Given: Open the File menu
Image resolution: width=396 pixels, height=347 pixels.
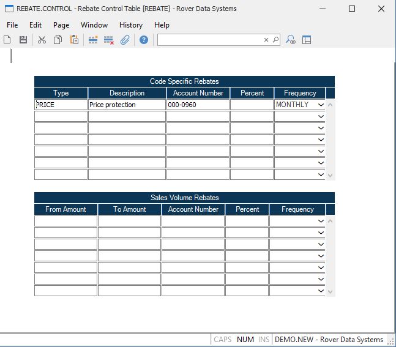Looking at the screenshot, I should 12,25.
